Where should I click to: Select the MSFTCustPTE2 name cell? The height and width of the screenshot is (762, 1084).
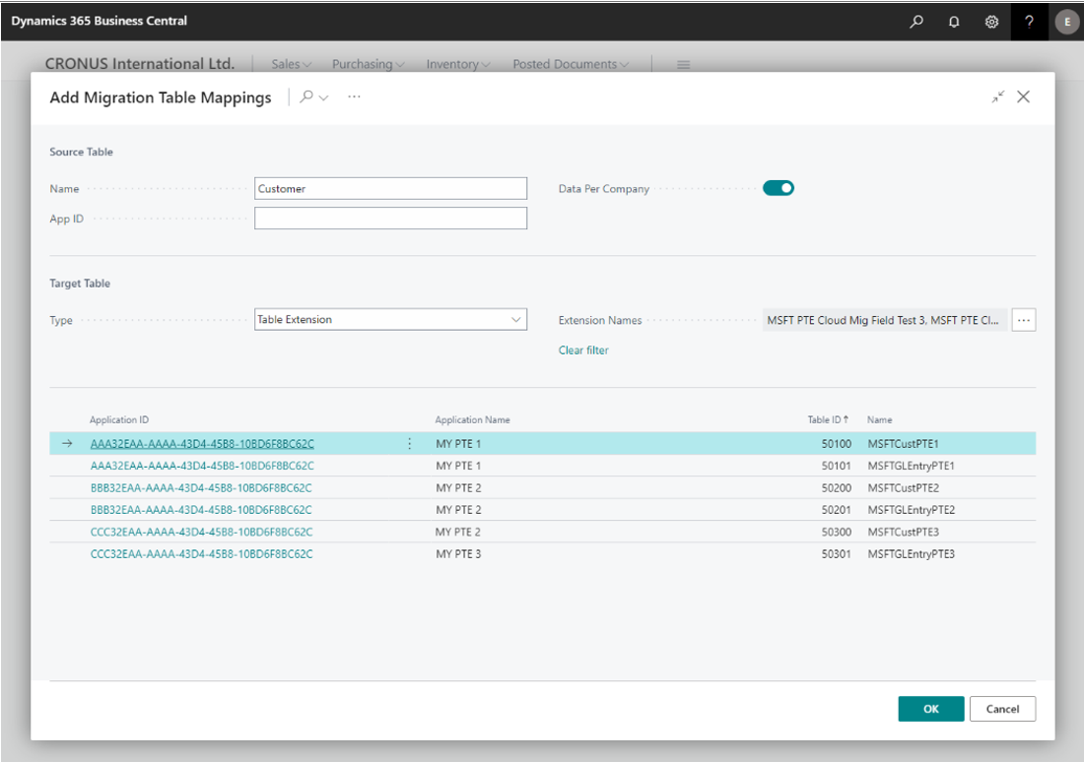pos(903,487)
